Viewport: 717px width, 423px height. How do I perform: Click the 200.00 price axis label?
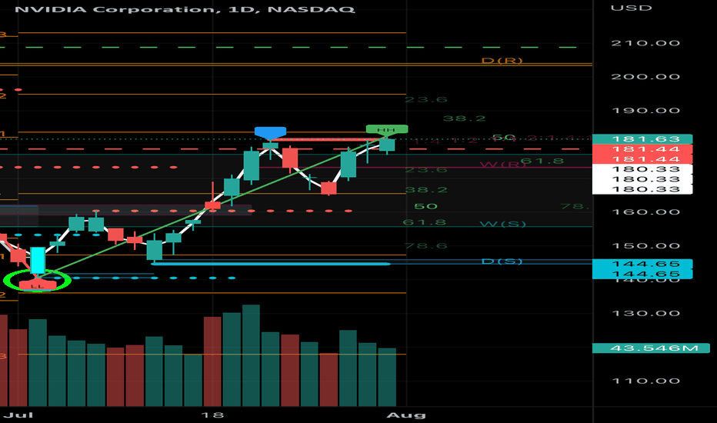click(x=645, y=77)
